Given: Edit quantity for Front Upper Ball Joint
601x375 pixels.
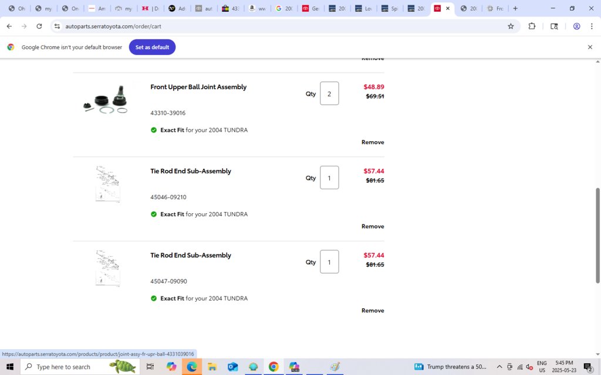Looking at the screenshot, I should coord(329,93).
